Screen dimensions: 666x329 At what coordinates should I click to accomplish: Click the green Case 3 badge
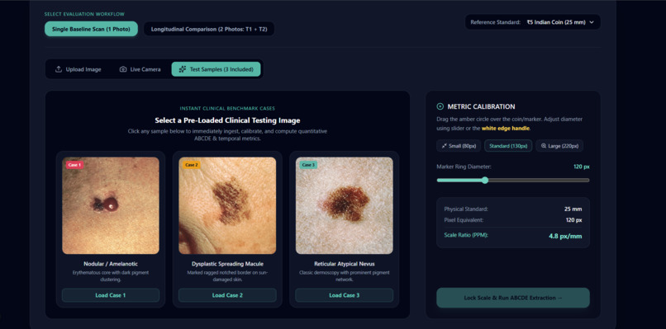pyautogui.click(x=308, y=165)
